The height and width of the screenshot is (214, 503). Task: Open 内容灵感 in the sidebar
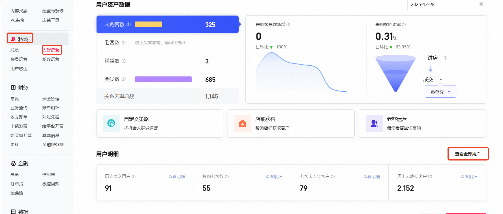[19, 11]
